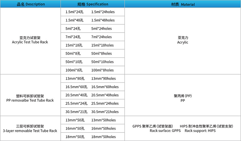Select the 聚丙烯 (PP) material cell

coord(183,98)
